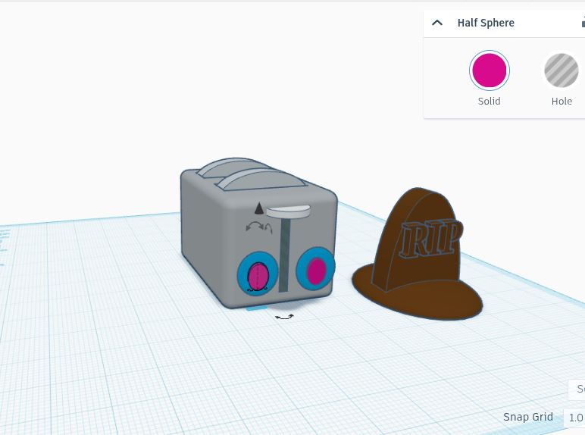Screen dimensions: 585x435
Task: Collapse the Half Sphere properties panel
Action: (x=437, y=23)
